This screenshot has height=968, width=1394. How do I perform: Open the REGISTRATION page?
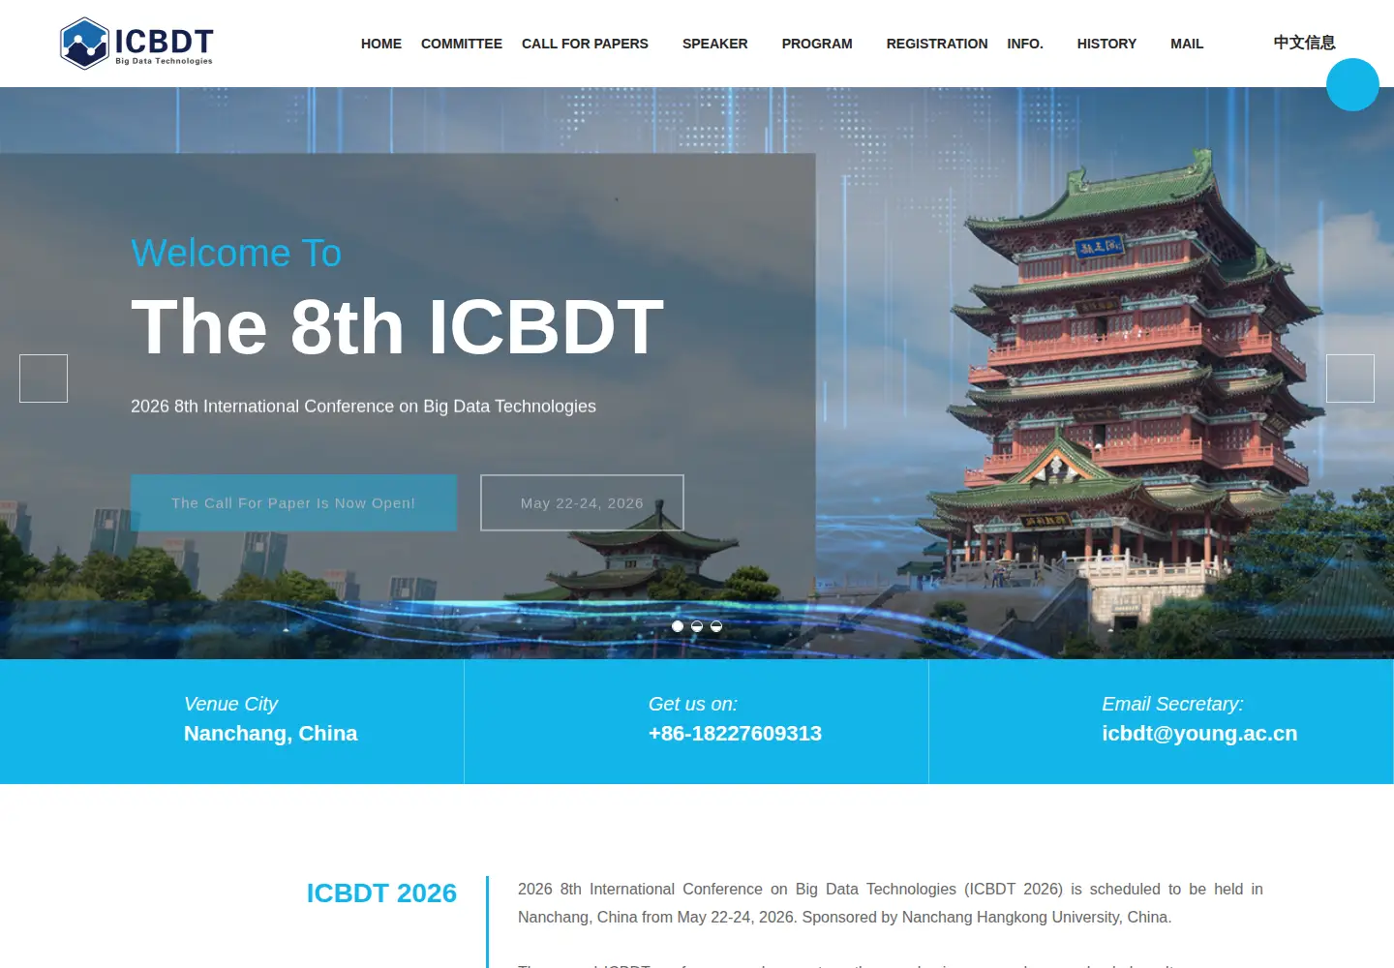coord(937,44)
